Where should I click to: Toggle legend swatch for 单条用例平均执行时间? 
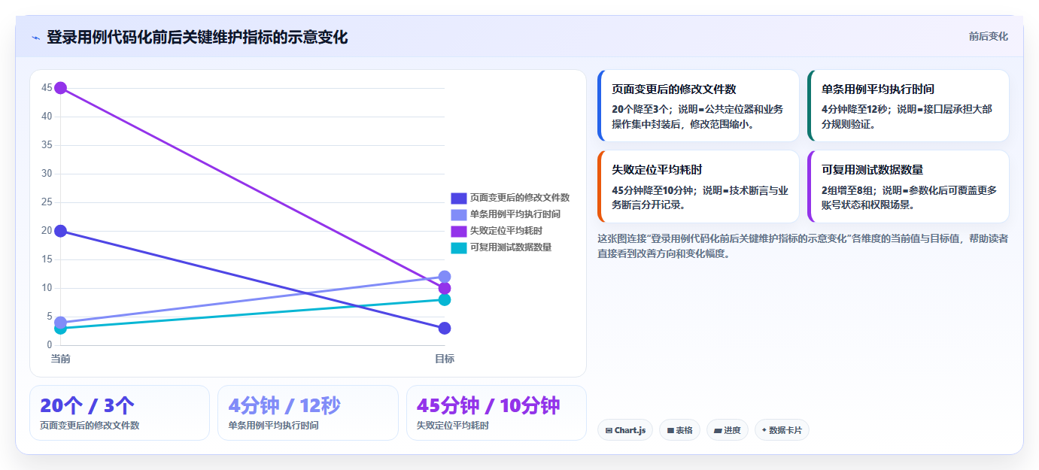[459, 214]
